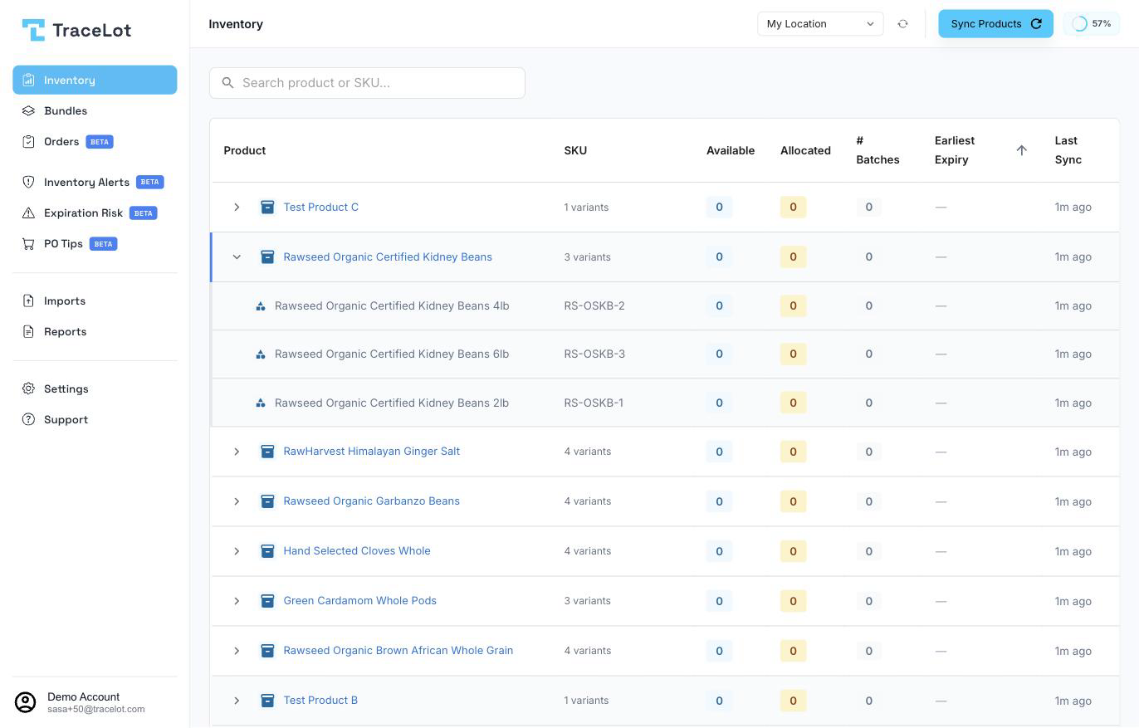Click the box icon for Hand Selected Cloves Whole

(x=267, y=551)
